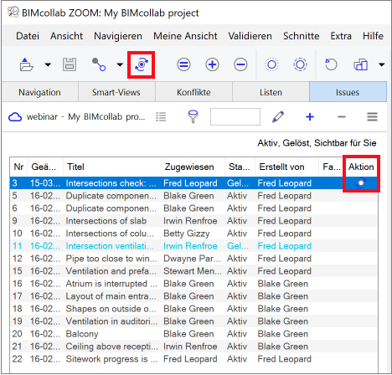The width and height of the screenshot is (392, 375).
Task: Open the Ansicht menu
Action: click(x=66, y=36)
